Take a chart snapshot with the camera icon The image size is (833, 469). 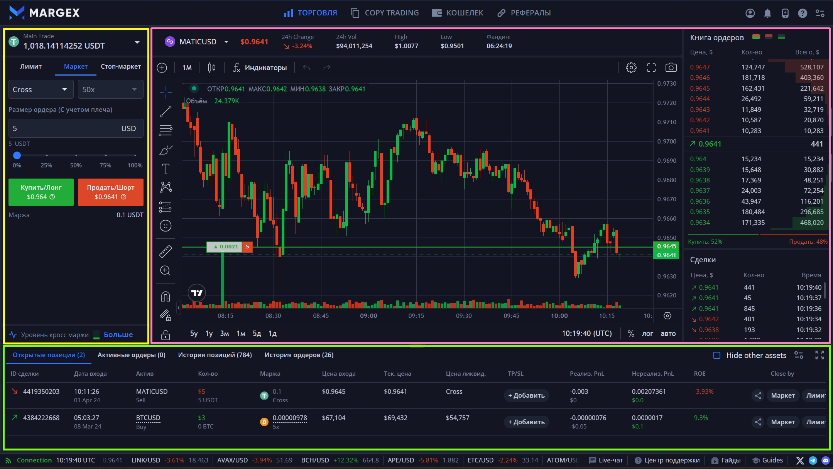click(x=671, y=67)
